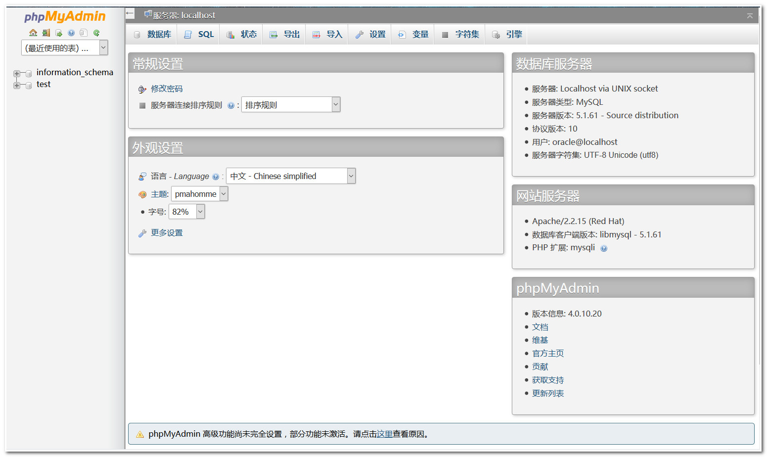Open help icon for 服务器连接排序规则
767x457 pixels.
[231, 105]
